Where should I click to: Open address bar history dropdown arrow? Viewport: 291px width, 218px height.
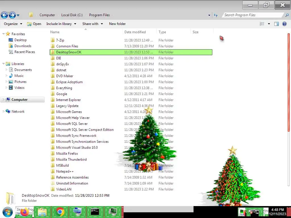(x=209, y=15)
